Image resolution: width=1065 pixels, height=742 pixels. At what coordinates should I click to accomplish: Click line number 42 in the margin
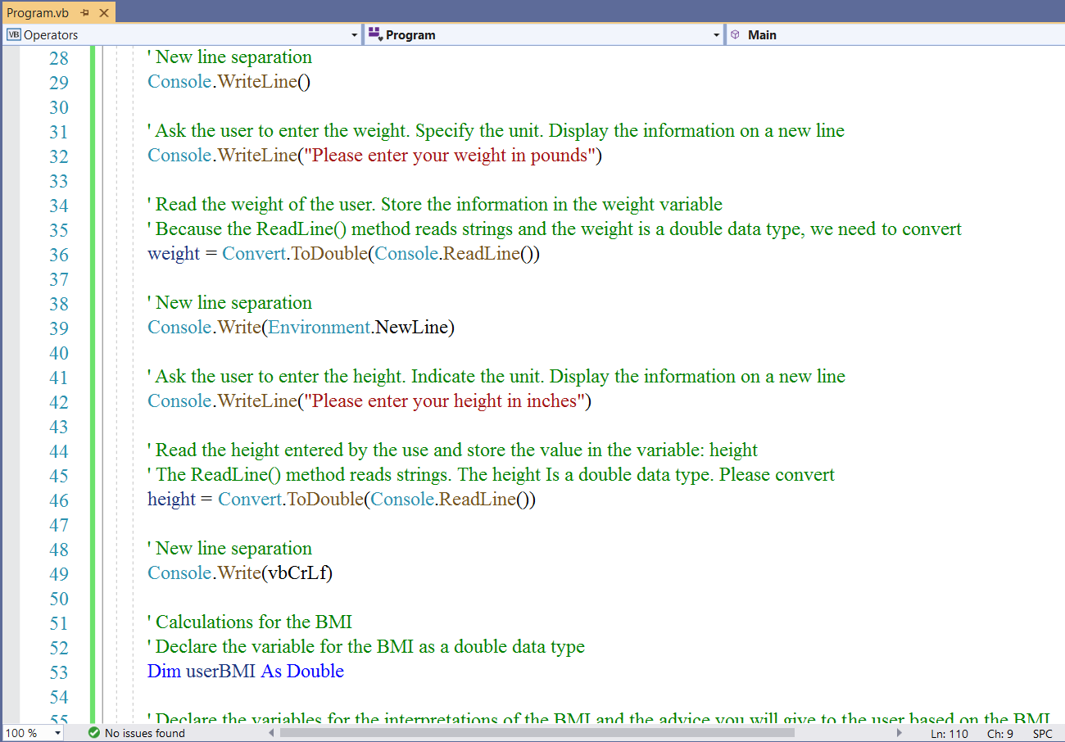[59, 402]
